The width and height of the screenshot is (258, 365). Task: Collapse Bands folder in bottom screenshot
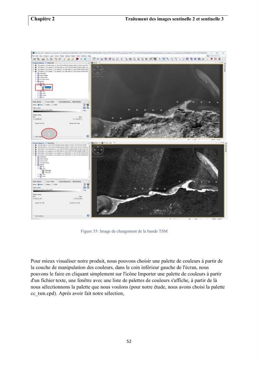(36, 165)
